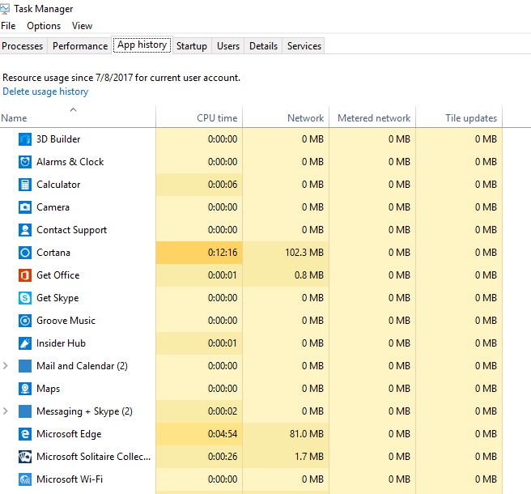Sort by Network column header

pyautogui.click(x=286, y=117)
